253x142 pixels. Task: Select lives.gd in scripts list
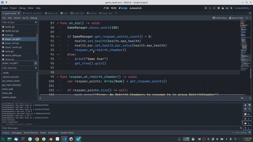pyautogui.click(x=9, y=35)
